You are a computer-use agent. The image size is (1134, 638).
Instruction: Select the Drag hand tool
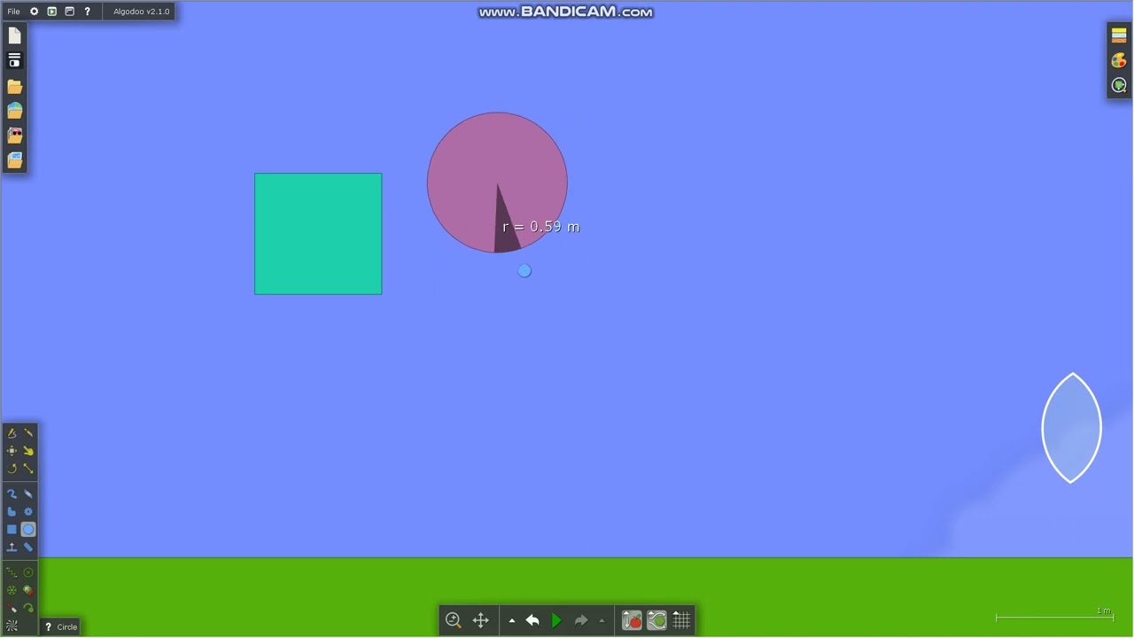pos(28,451)
